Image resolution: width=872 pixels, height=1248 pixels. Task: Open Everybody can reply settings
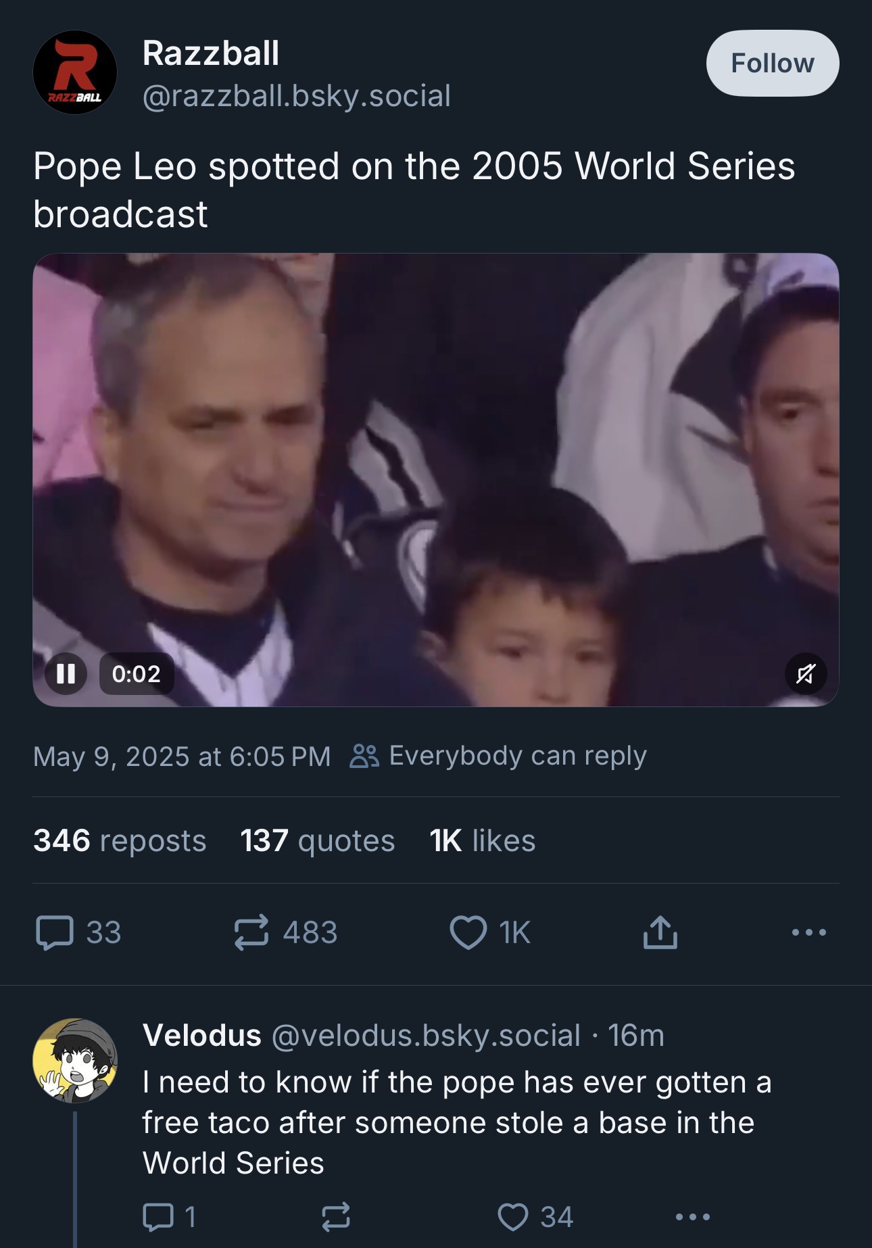(498, 755)
